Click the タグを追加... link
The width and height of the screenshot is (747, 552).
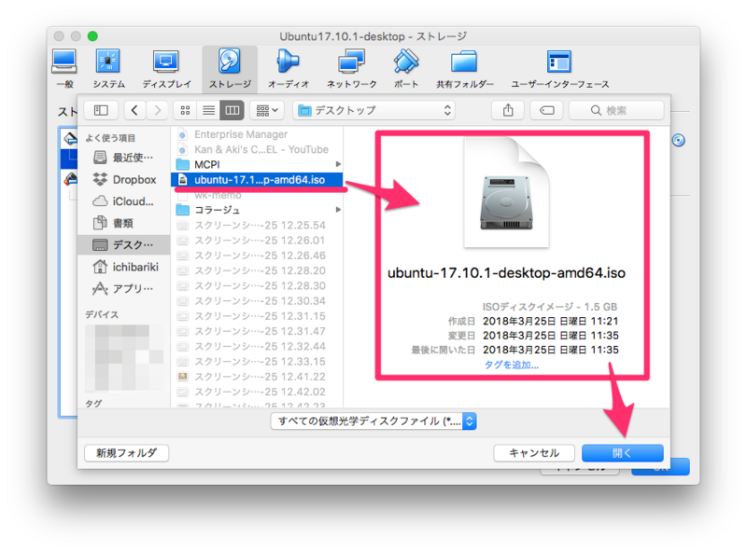(511, 365)
